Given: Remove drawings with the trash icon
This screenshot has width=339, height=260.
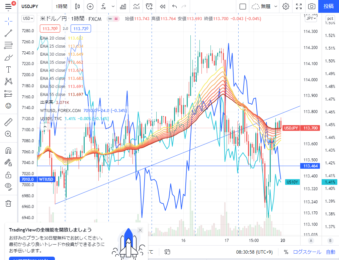Looking at the screenshot, I should [x=8, y=203].
